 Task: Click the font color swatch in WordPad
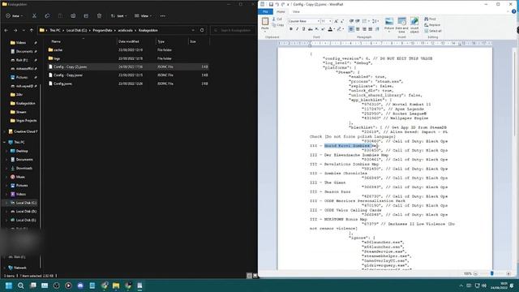pyautogui.click(x=330, y=29)
